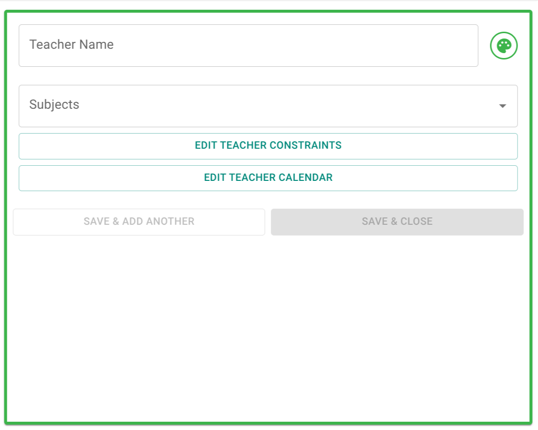Screen dimensions: 538x430
Task: Launch the teacher calendar editor
Action: click(268, 178)
